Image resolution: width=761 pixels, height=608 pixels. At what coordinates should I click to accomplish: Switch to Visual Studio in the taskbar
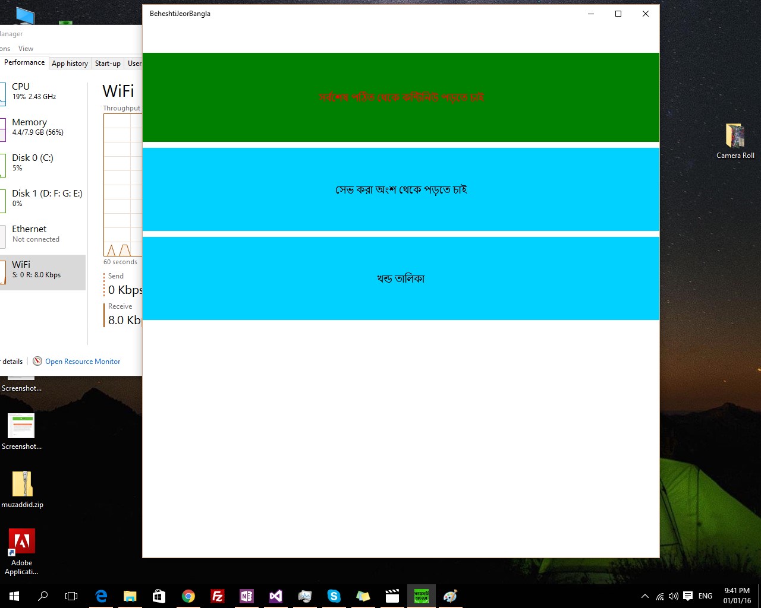(x=276, y=596)
